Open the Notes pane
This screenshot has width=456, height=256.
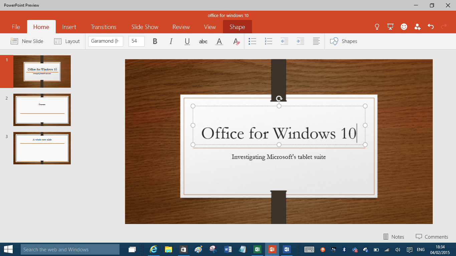tap(394, 237)
